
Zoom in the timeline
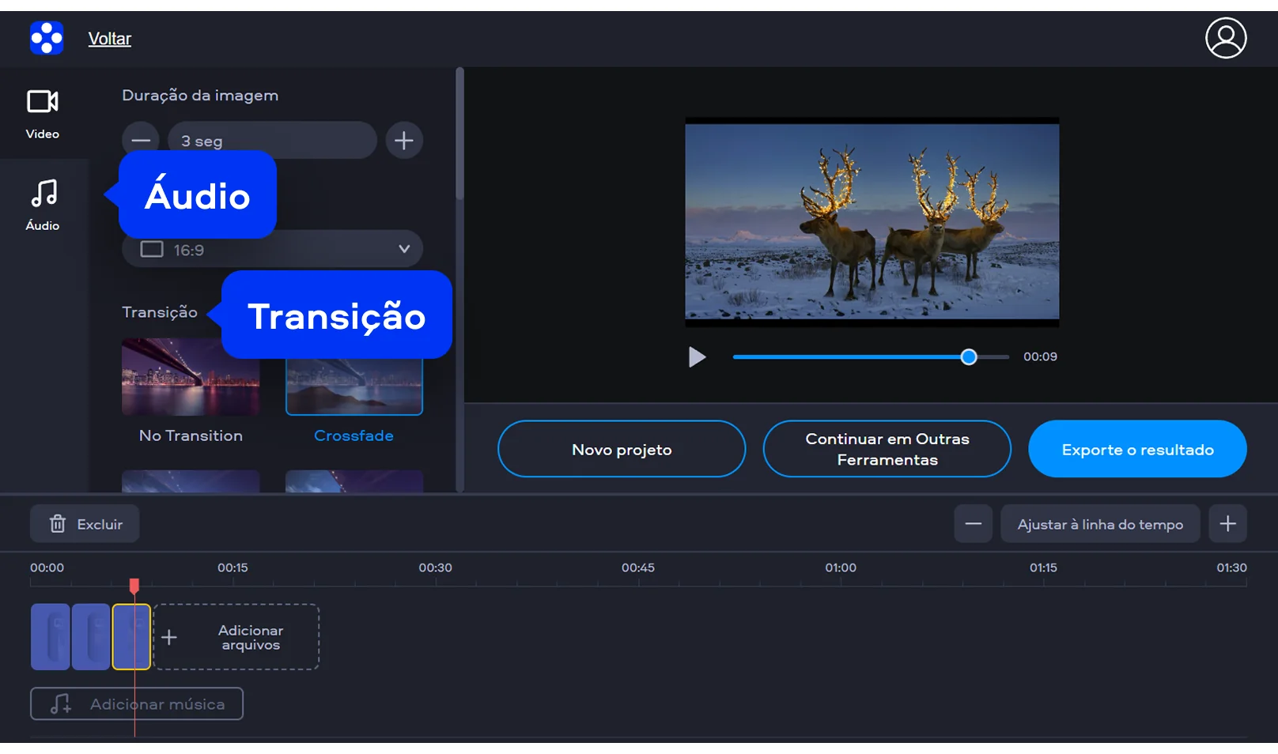click(1227, 524)
